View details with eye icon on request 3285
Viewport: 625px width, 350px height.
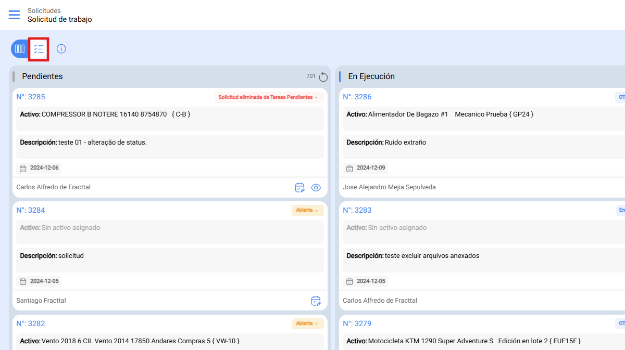(x=316, y=188)
